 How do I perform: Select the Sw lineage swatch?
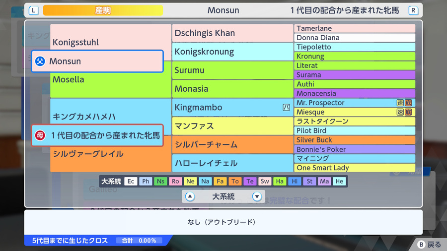pyautogui.click(x=265, y=181)
